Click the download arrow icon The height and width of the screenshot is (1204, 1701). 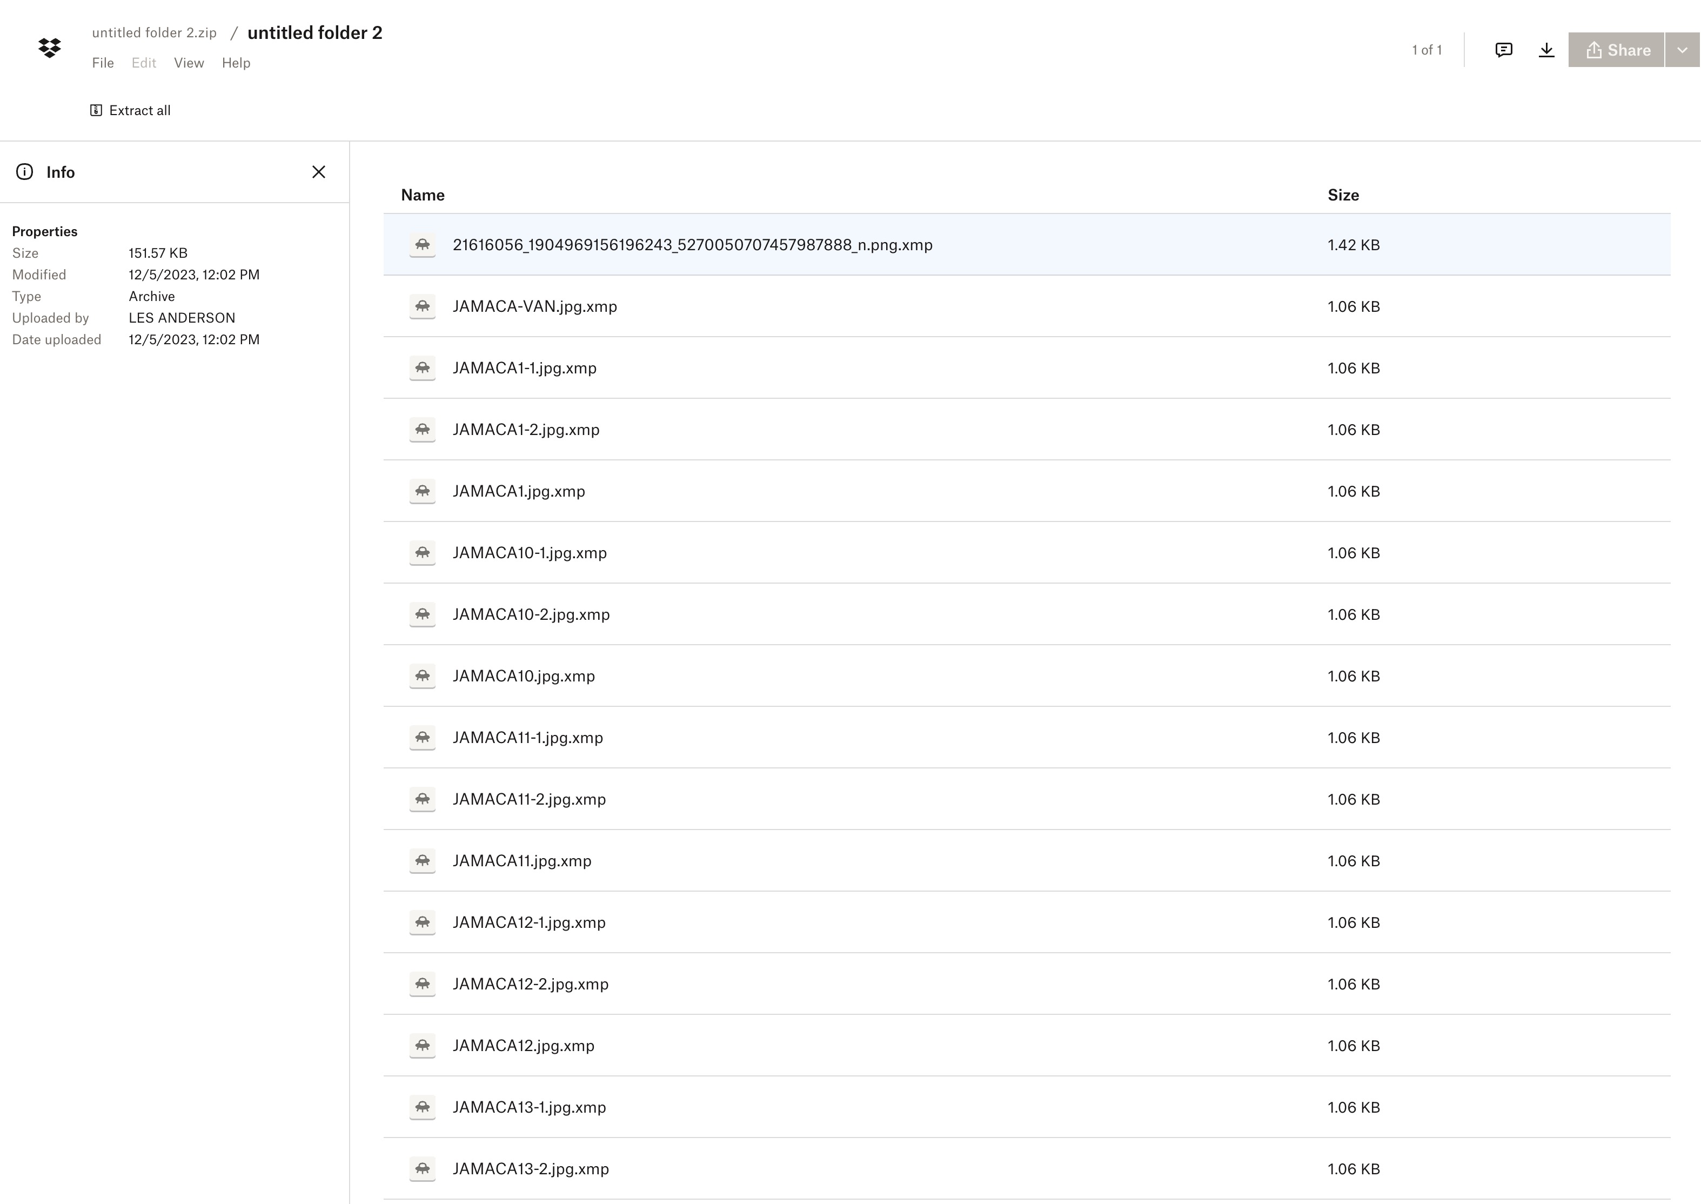(x=1546, y=50)
